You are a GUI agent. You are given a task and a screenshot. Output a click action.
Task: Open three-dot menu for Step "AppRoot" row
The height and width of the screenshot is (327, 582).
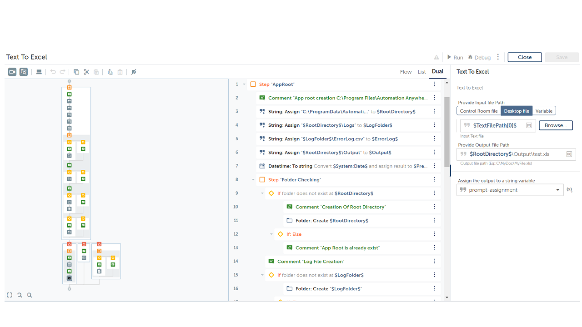pyautogui.click(x=434, y=84)
